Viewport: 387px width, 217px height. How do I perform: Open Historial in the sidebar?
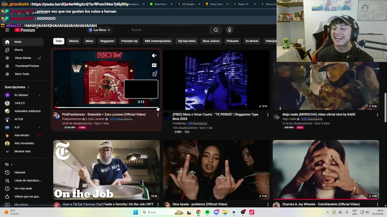point(23,172)
